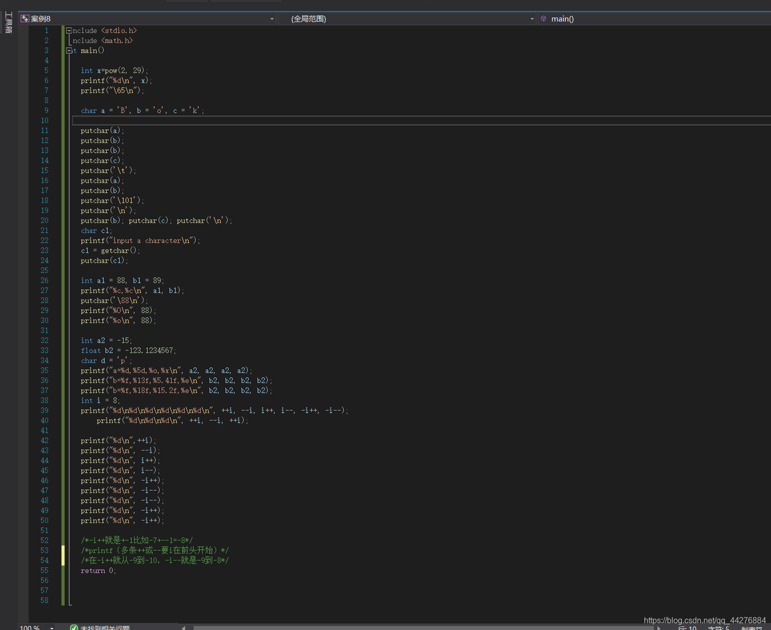Image resolution: width=771 pixels, height=630 pixels.
Task: Click the line putchar('\88\n');
Action: 114,300
